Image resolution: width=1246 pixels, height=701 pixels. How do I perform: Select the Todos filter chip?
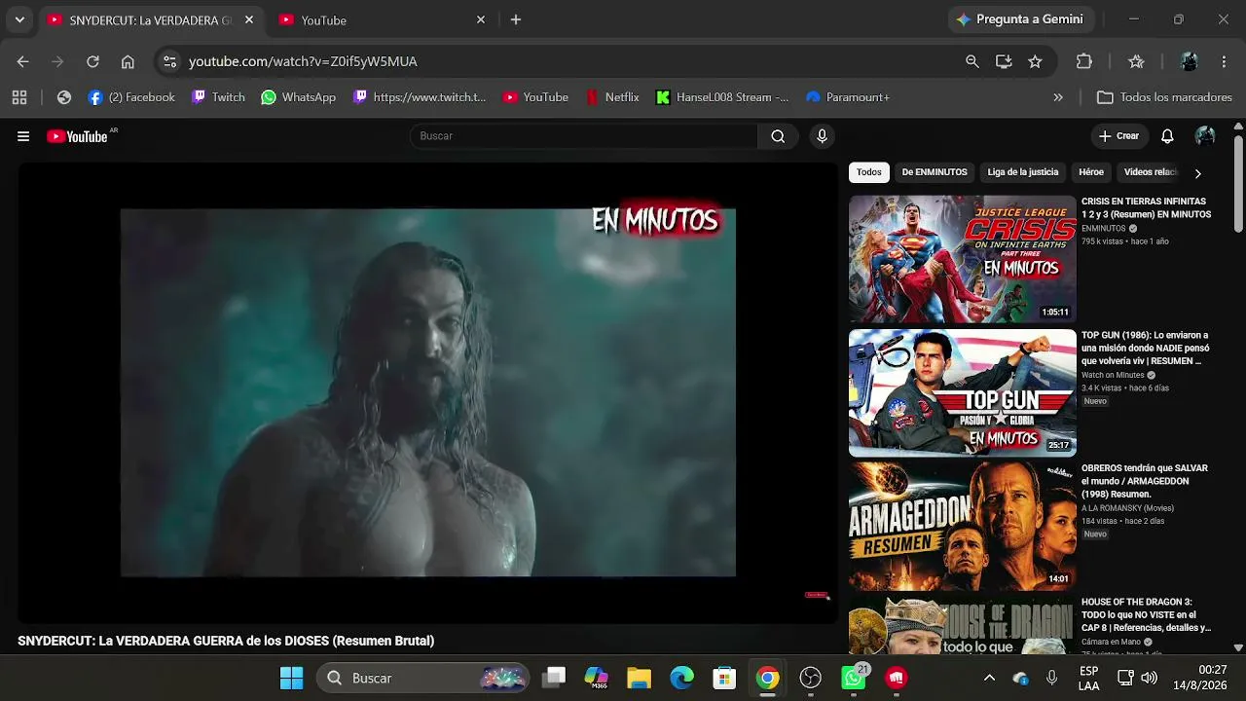click(869, 172)
